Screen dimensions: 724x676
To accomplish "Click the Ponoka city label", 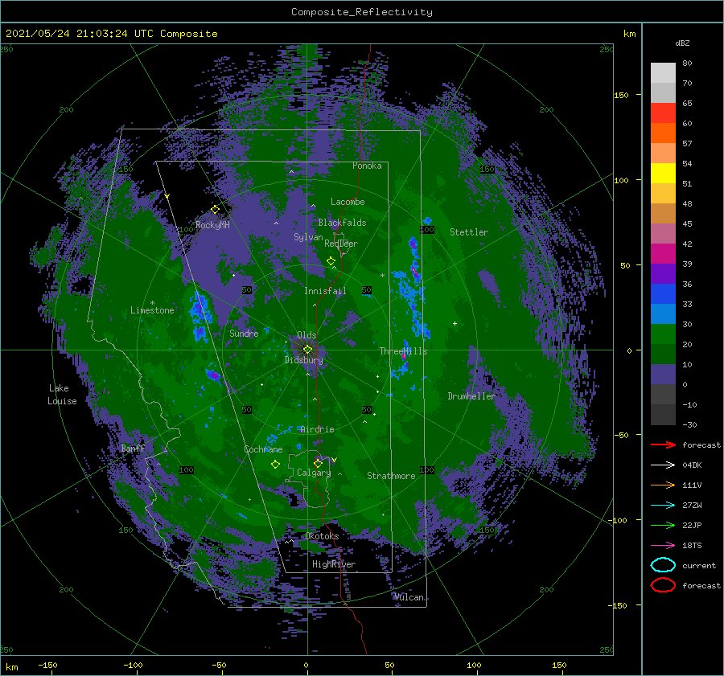I will (x=367, y=166).
